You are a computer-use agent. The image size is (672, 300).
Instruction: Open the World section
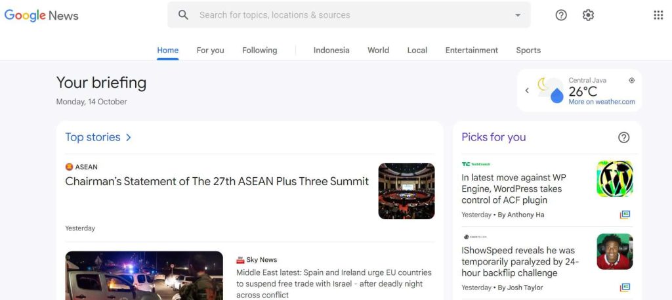(379, 50)
